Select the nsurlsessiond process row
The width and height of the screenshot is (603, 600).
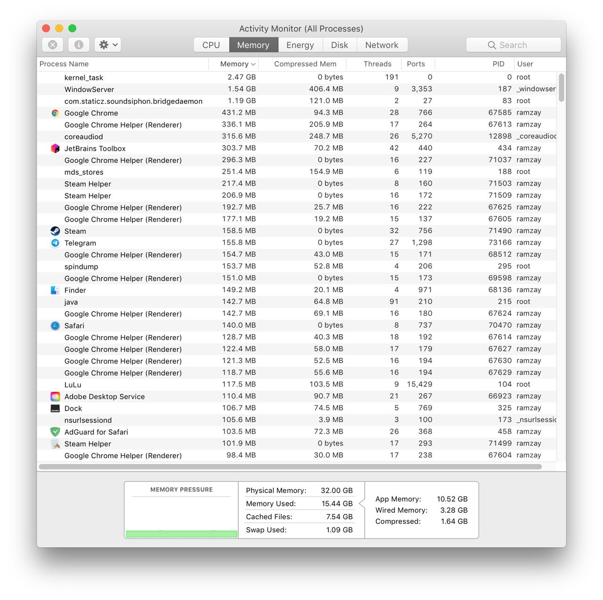click(x=297, y=420)
